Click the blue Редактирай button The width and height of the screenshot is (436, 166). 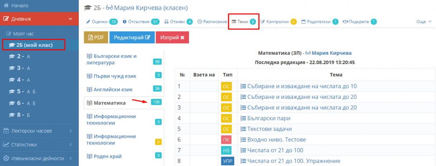pyautogui.click(x=132, y=37)
